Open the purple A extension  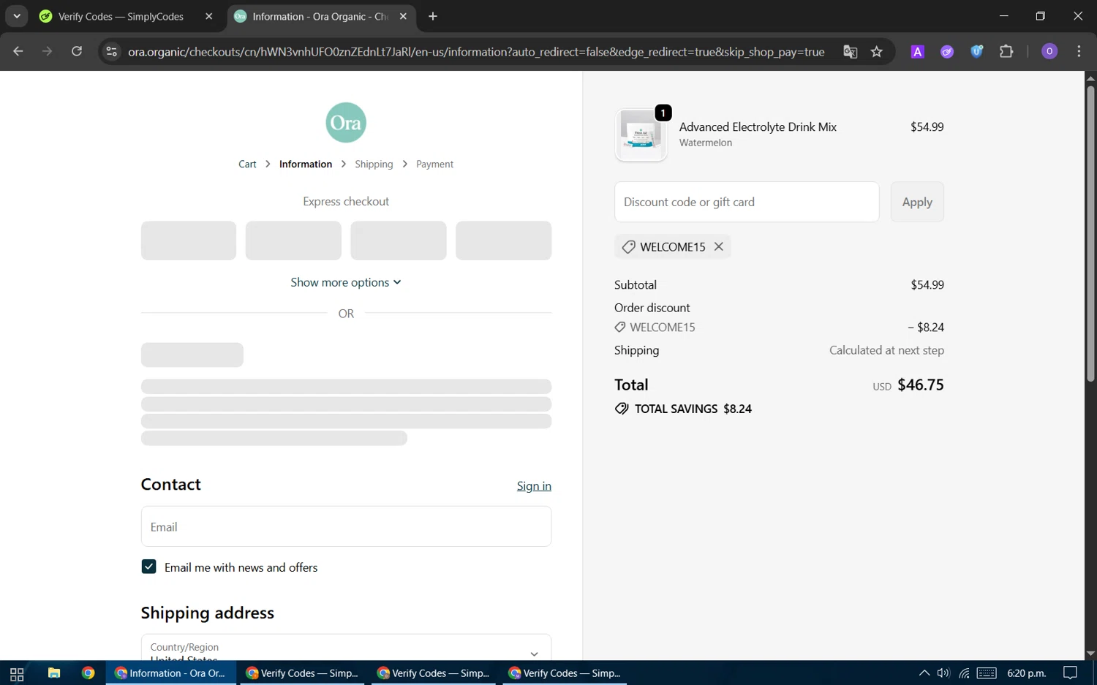tap(917, 51)
